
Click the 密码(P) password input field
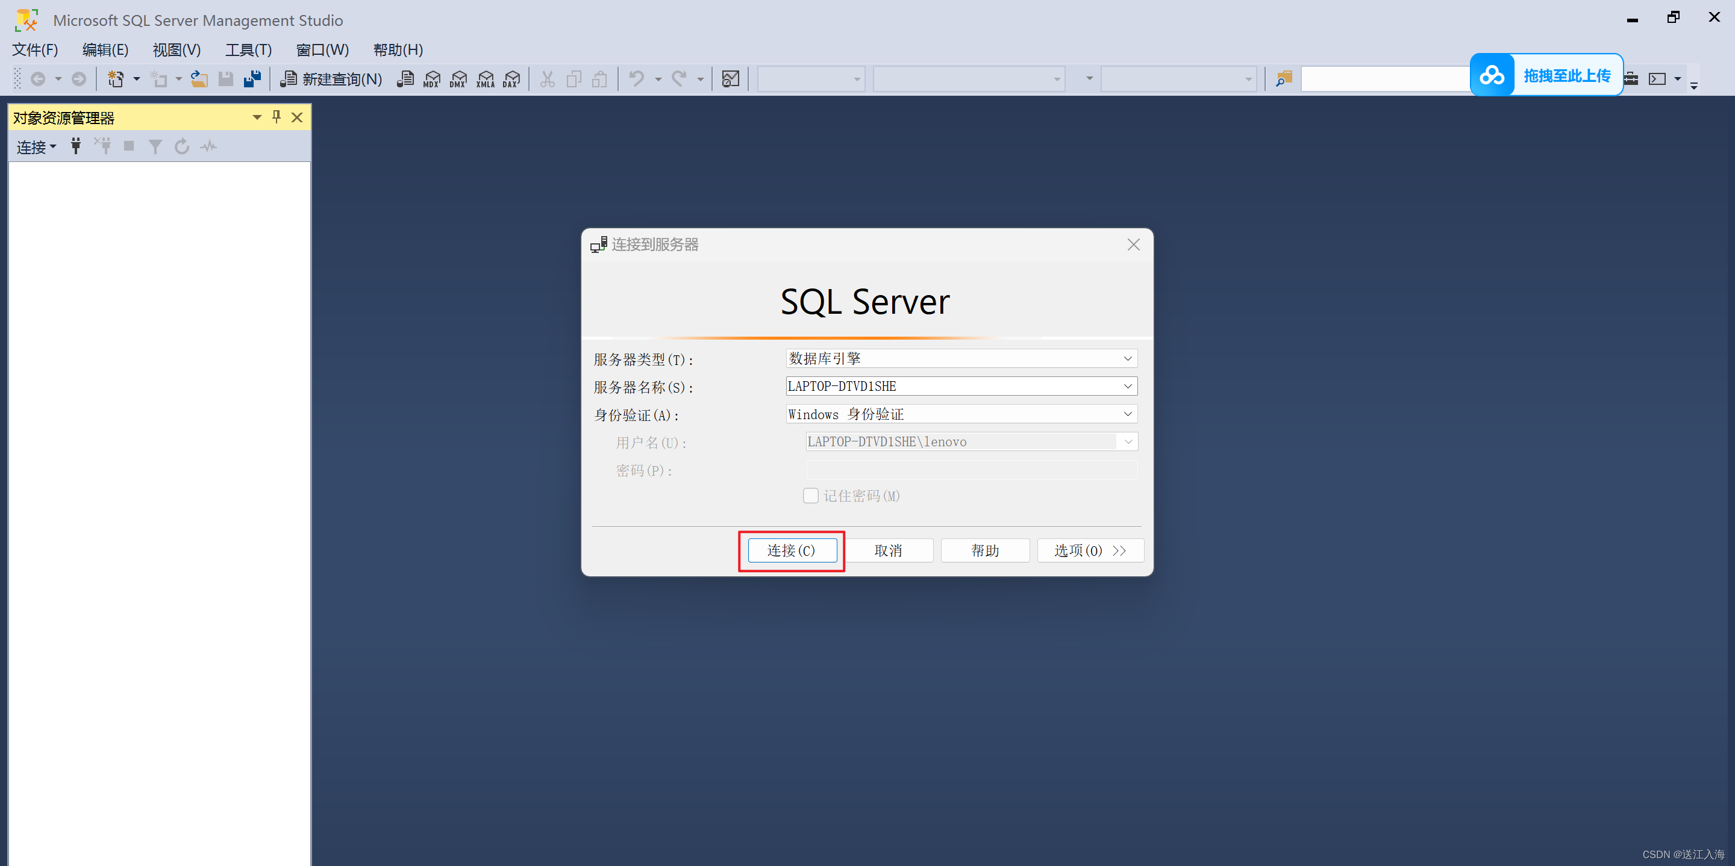(970, 470)
